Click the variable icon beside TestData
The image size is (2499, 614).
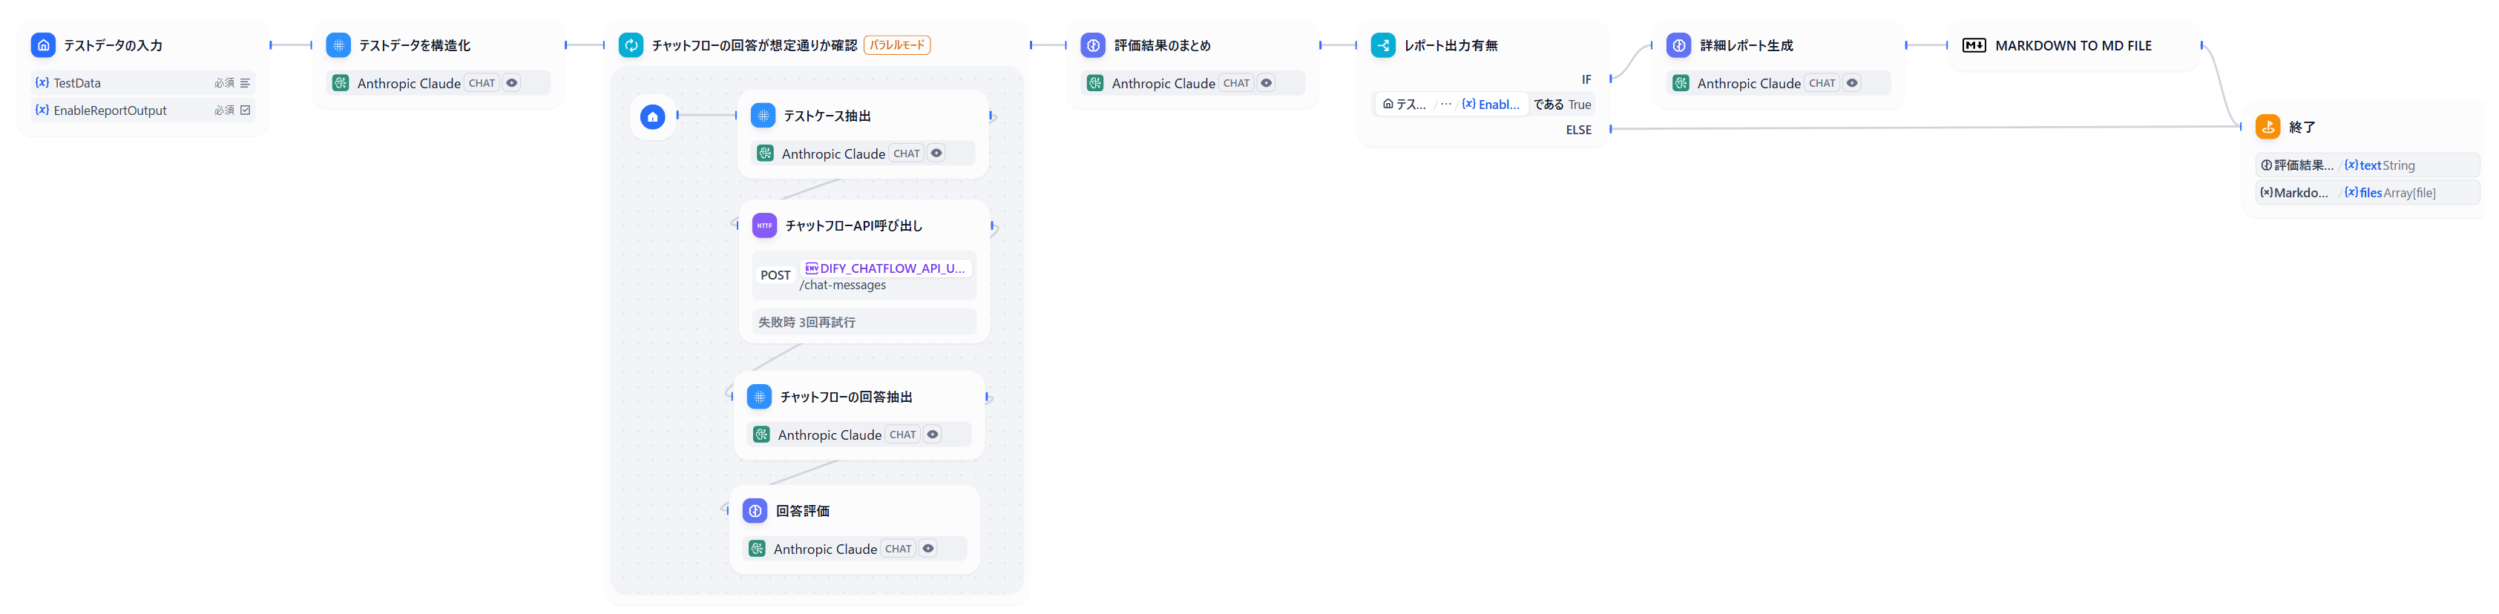click(42, 82)
